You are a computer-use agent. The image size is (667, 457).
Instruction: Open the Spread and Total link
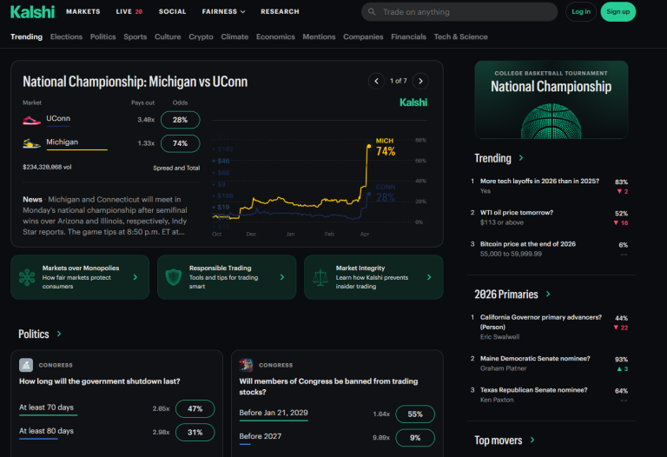coord(176,168)
